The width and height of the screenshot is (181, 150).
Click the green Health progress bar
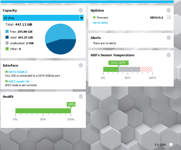click(43, 111)
